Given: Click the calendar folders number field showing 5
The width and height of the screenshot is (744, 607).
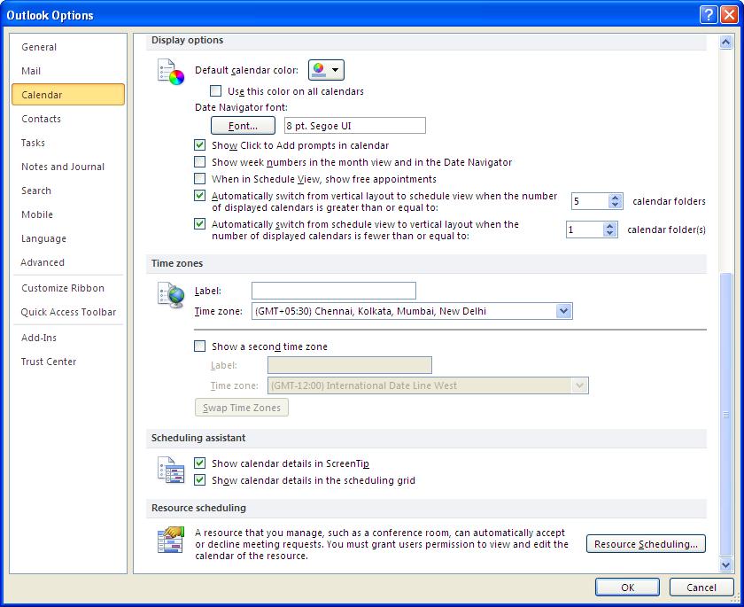Looking at the screenshot, I should click(590, 201).
